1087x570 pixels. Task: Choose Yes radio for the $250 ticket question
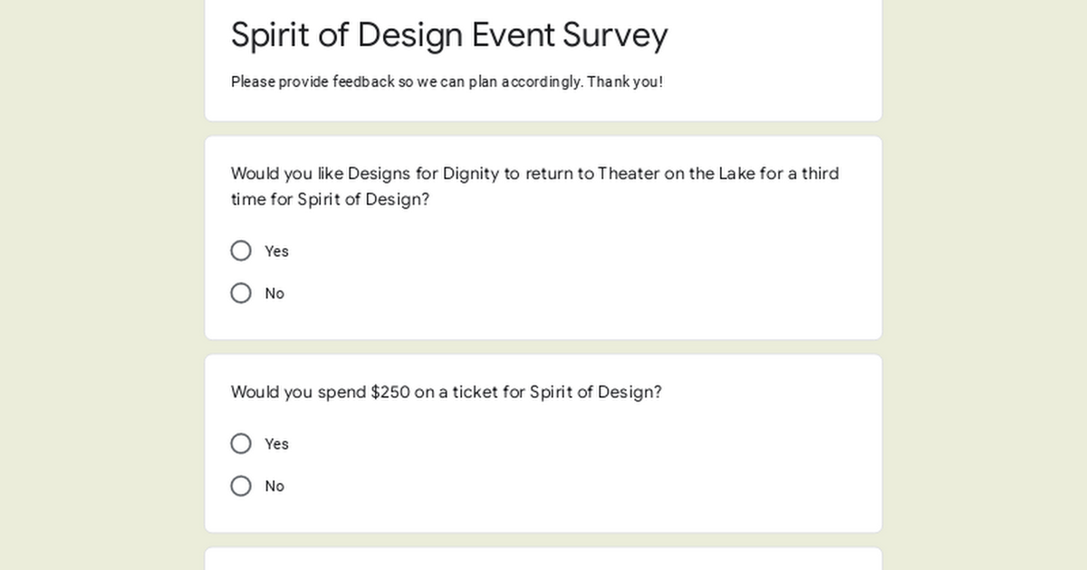pyautogui.click(x=241, y=443)
